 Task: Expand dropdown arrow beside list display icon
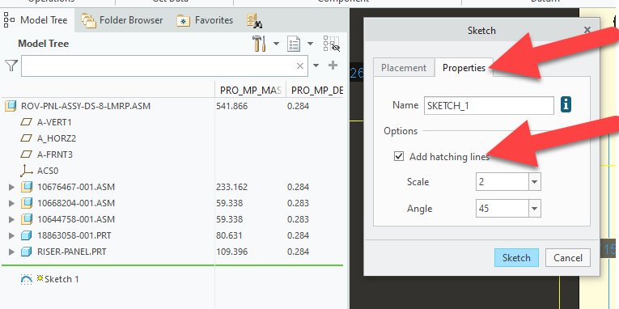pos(311,44)
